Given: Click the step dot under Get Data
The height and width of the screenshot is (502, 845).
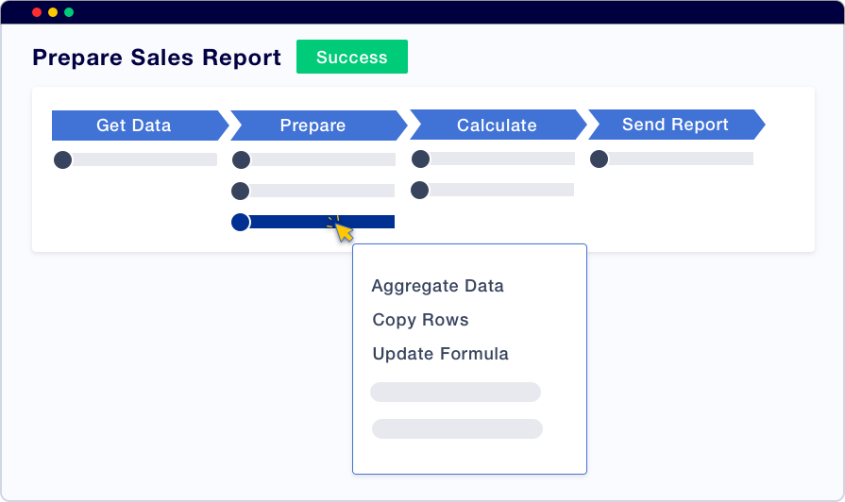Looking at the screenshot, I should pyautogui.click(x=63, y=159).
